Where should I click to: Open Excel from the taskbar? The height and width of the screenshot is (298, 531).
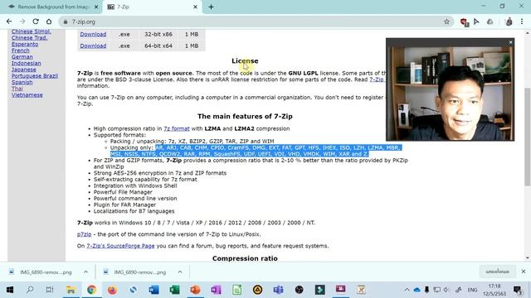[x=174, y=290]
